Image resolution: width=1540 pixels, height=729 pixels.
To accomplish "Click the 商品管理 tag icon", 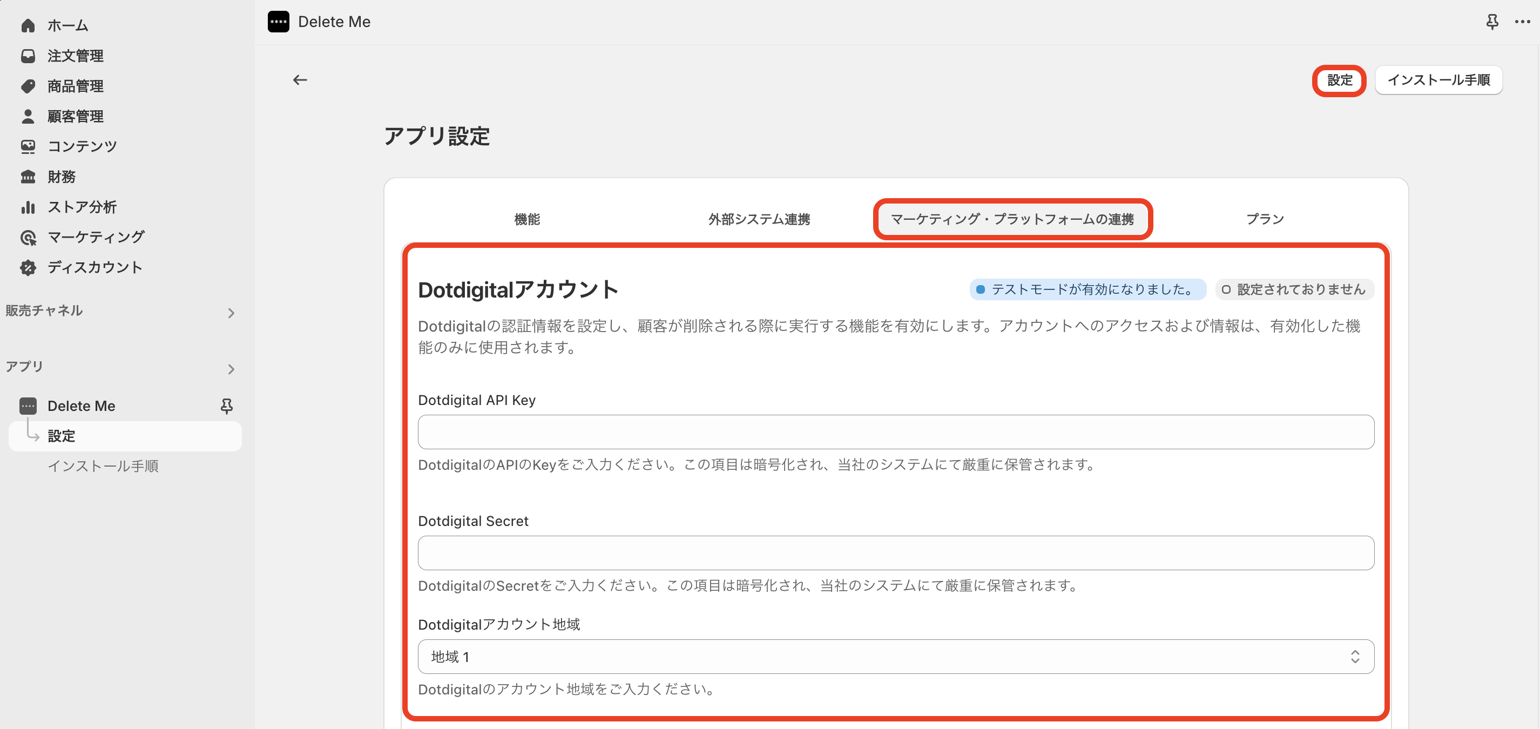I will click(x=28, y=85).
